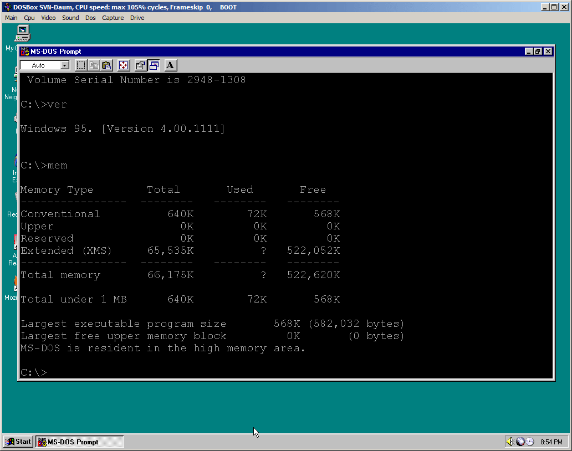Click the 'C:\>ver' command line
The width and height of the screenshot is (572, 451).
pyautogui.click(x=44, y=104)
